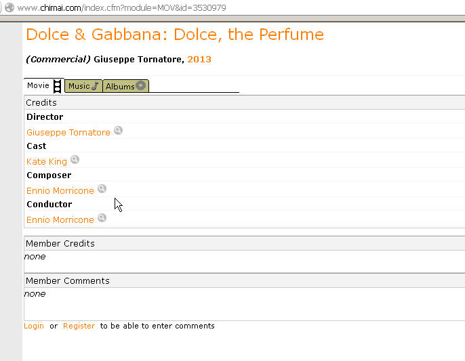The height and width of the screenshot is (361, 465).
Task: Click the film strip icon on Movie tab
Action: click(57, 86)
